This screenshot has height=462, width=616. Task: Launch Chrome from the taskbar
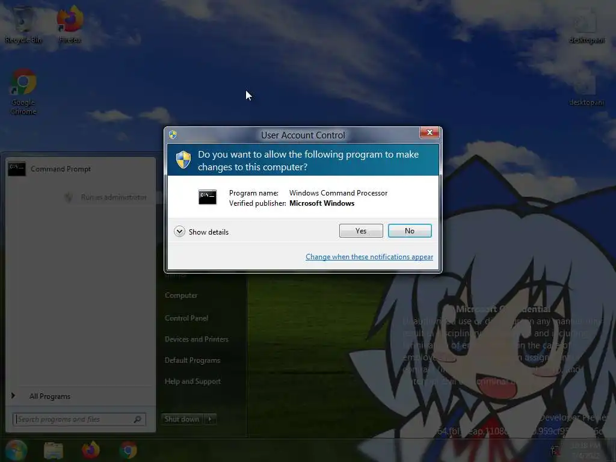click(128, 450)
